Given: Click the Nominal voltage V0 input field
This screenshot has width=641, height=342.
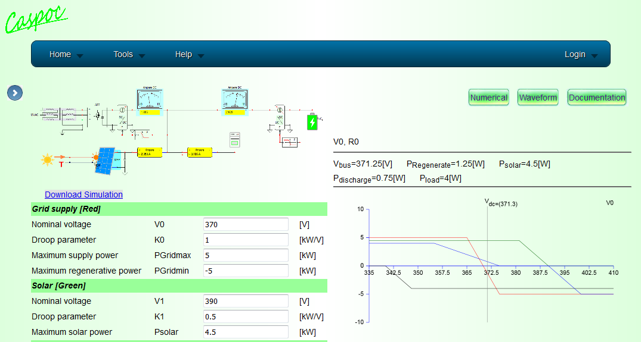Looking at the screenshot, I should 246,225.
